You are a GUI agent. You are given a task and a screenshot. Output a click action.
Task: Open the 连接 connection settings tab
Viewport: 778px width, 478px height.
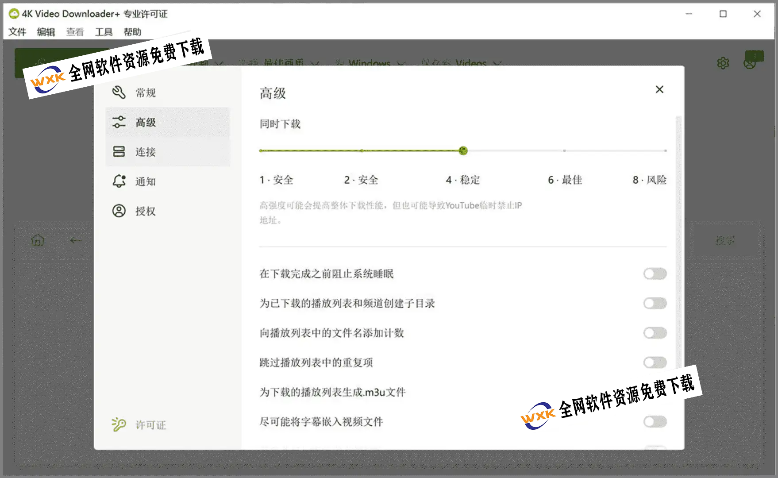pyautogui.click(x=168, y=152)
